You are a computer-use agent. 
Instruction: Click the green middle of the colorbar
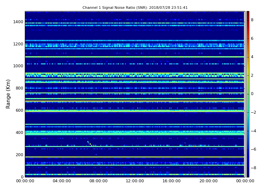[x=248, y=94]
